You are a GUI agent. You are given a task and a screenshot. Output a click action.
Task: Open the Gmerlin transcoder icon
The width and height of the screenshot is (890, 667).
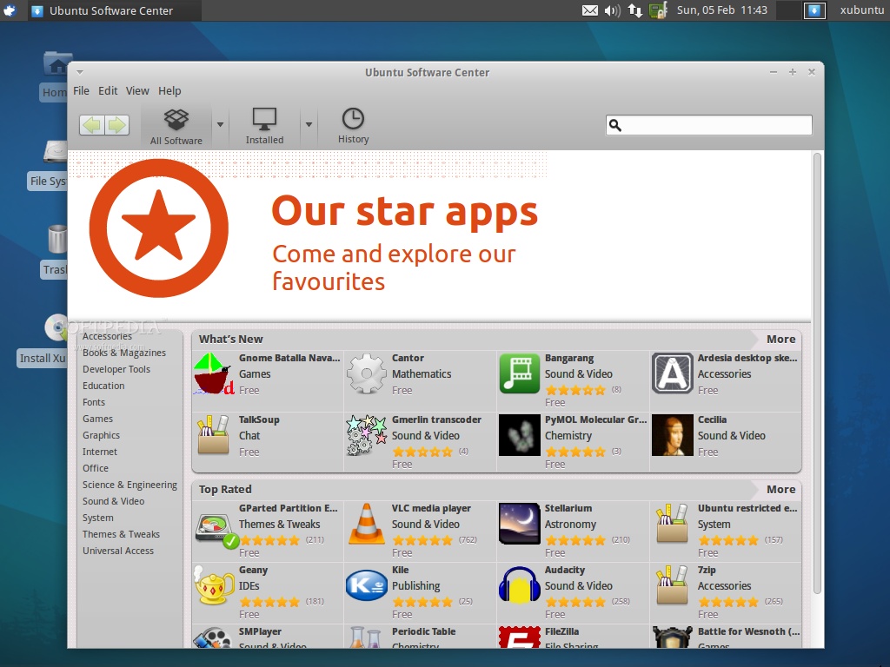[x=367, y=435]
